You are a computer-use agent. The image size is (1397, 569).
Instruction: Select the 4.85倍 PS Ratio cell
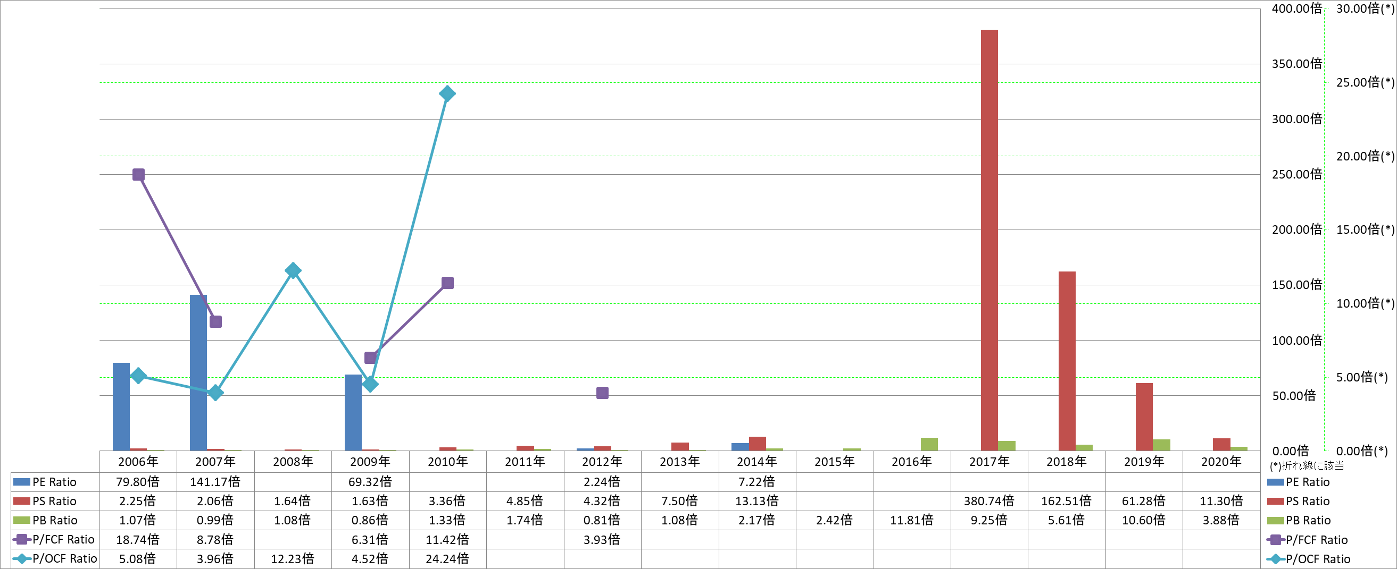tap(525, 501)
